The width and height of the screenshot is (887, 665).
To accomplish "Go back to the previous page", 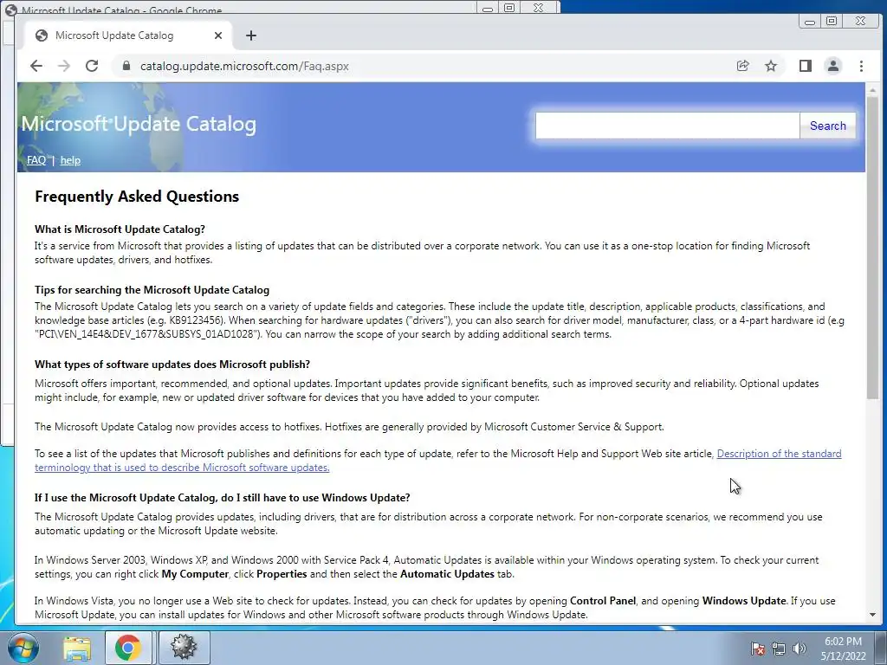I will point(36,66).
